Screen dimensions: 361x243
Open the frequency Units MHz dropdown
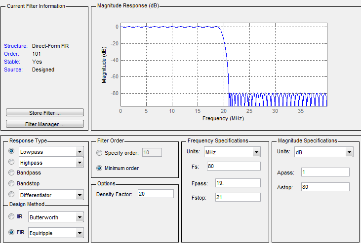coord(256,152)
